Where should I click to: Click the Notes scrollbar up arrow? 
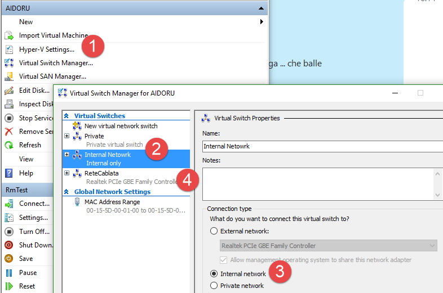[x=437, y=174]
